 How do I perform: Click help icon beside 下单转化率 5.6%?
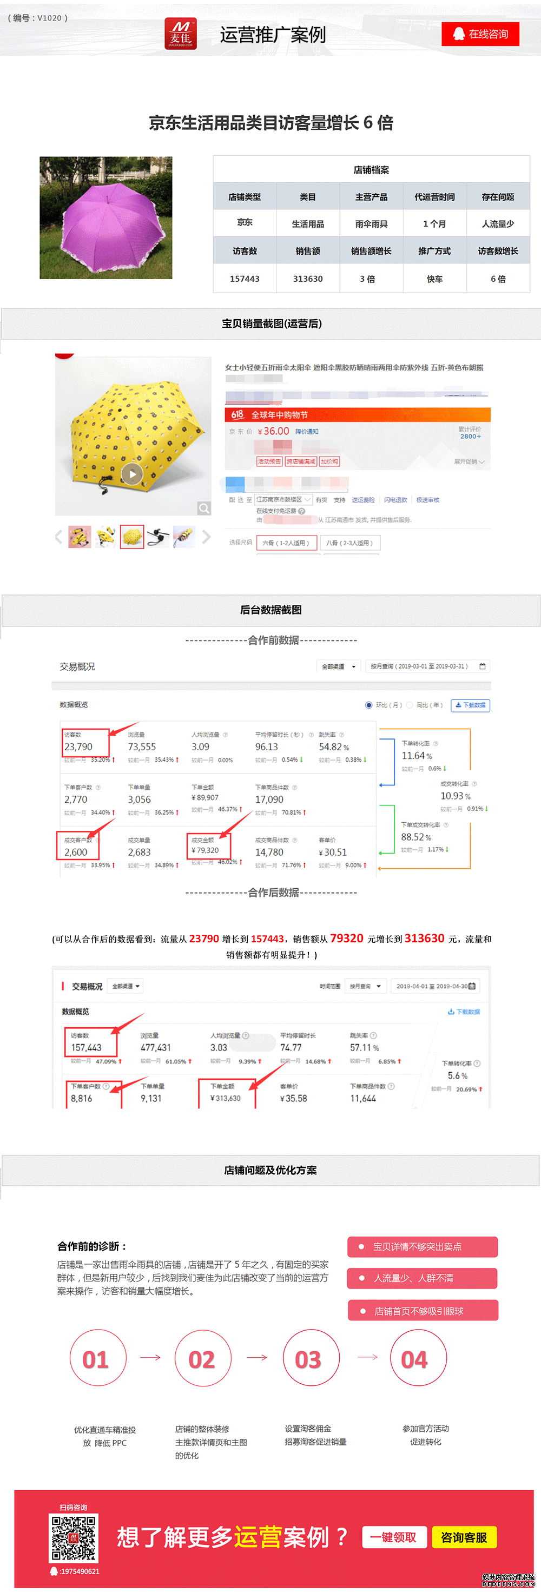[477, 1063]
